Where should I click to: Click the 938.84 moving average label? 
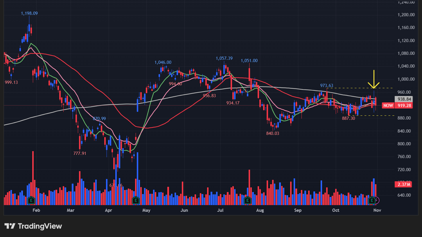point(404,99)
